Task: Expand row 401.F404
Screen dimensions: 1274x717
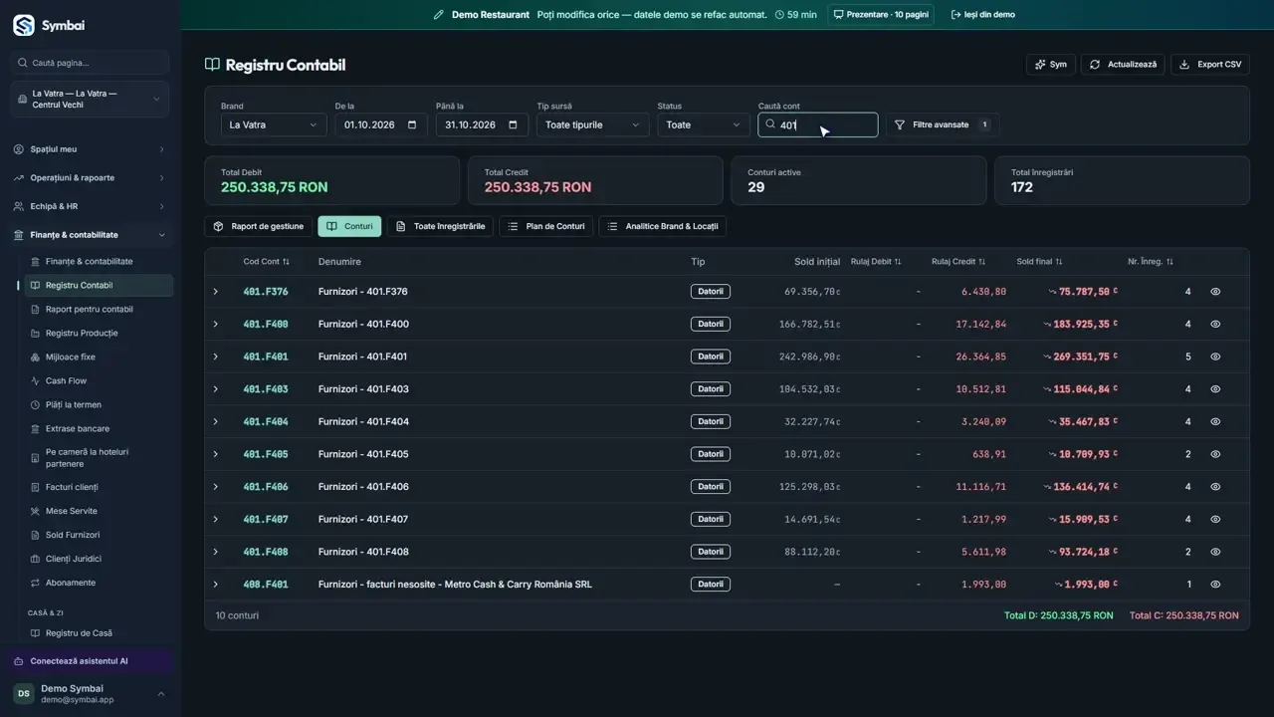Action: 216,421
